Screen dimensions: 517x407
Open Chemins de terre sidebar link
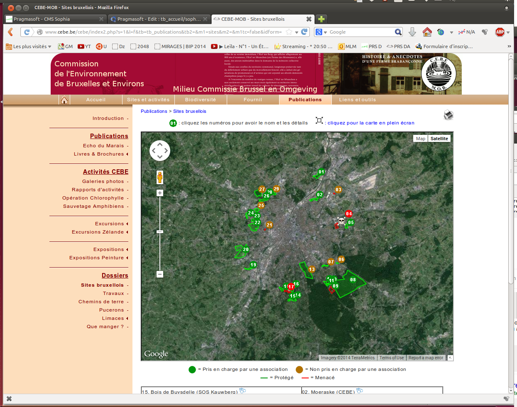pyautogui.click(x=101, y=302)
